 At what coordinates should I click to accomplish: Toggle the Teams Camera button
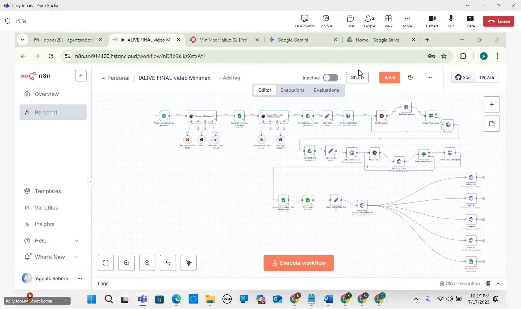point(432,21)
